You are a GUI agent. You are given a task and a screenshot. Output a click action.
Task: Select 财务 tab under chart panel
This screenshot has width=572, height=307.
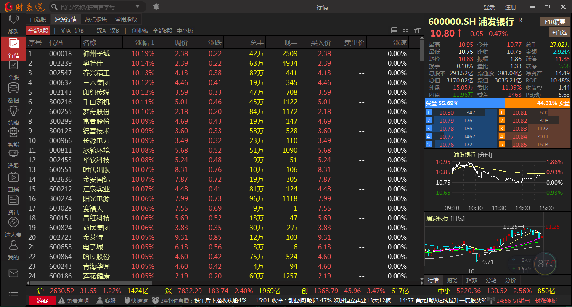click(453, 280)
